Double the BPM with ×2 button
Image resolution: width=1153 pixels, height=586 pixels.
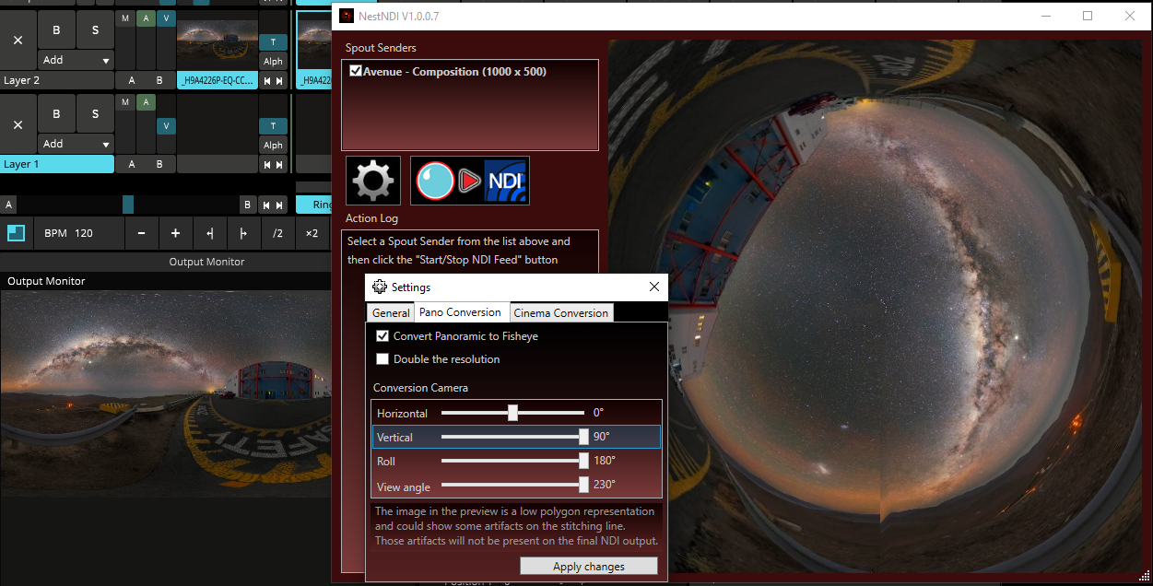pos(312,233)
